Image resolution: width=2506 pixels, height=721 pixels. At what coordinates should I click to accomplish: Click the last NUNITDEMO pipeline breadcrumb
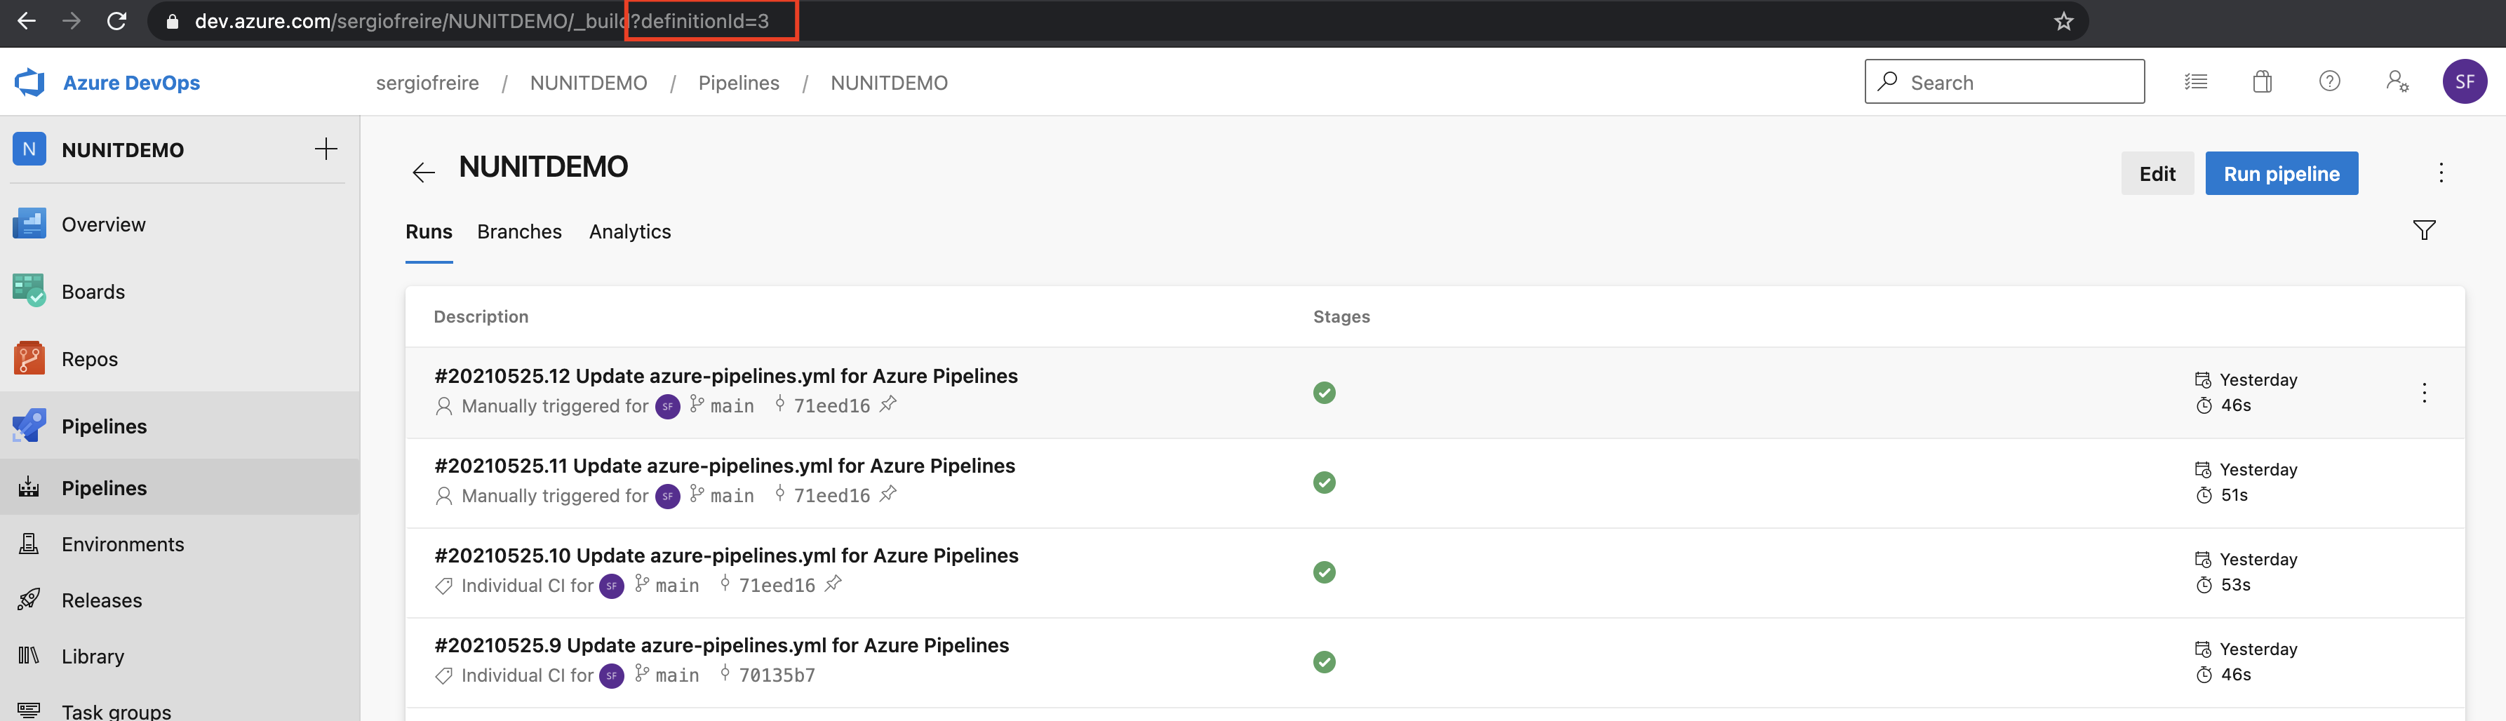click(x=889, y=83)
